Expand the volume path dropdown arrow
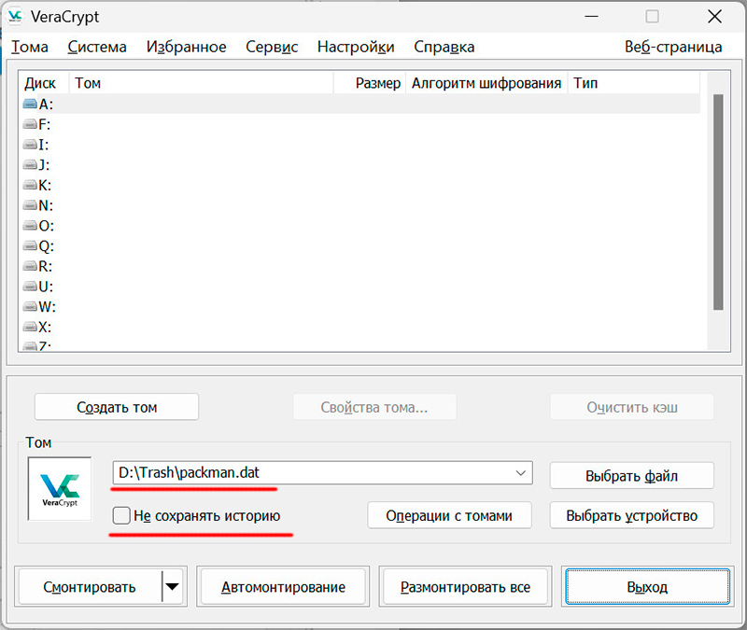 (520, 474)
